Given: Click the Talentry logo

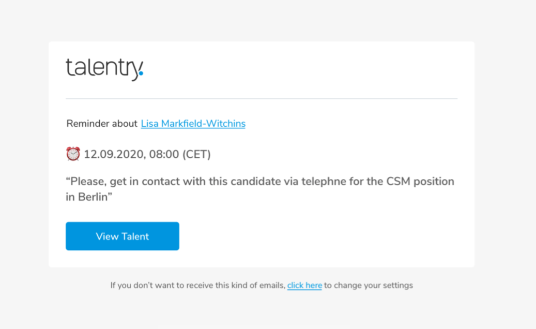Looking at the screenshot, I should coord(104,69).
